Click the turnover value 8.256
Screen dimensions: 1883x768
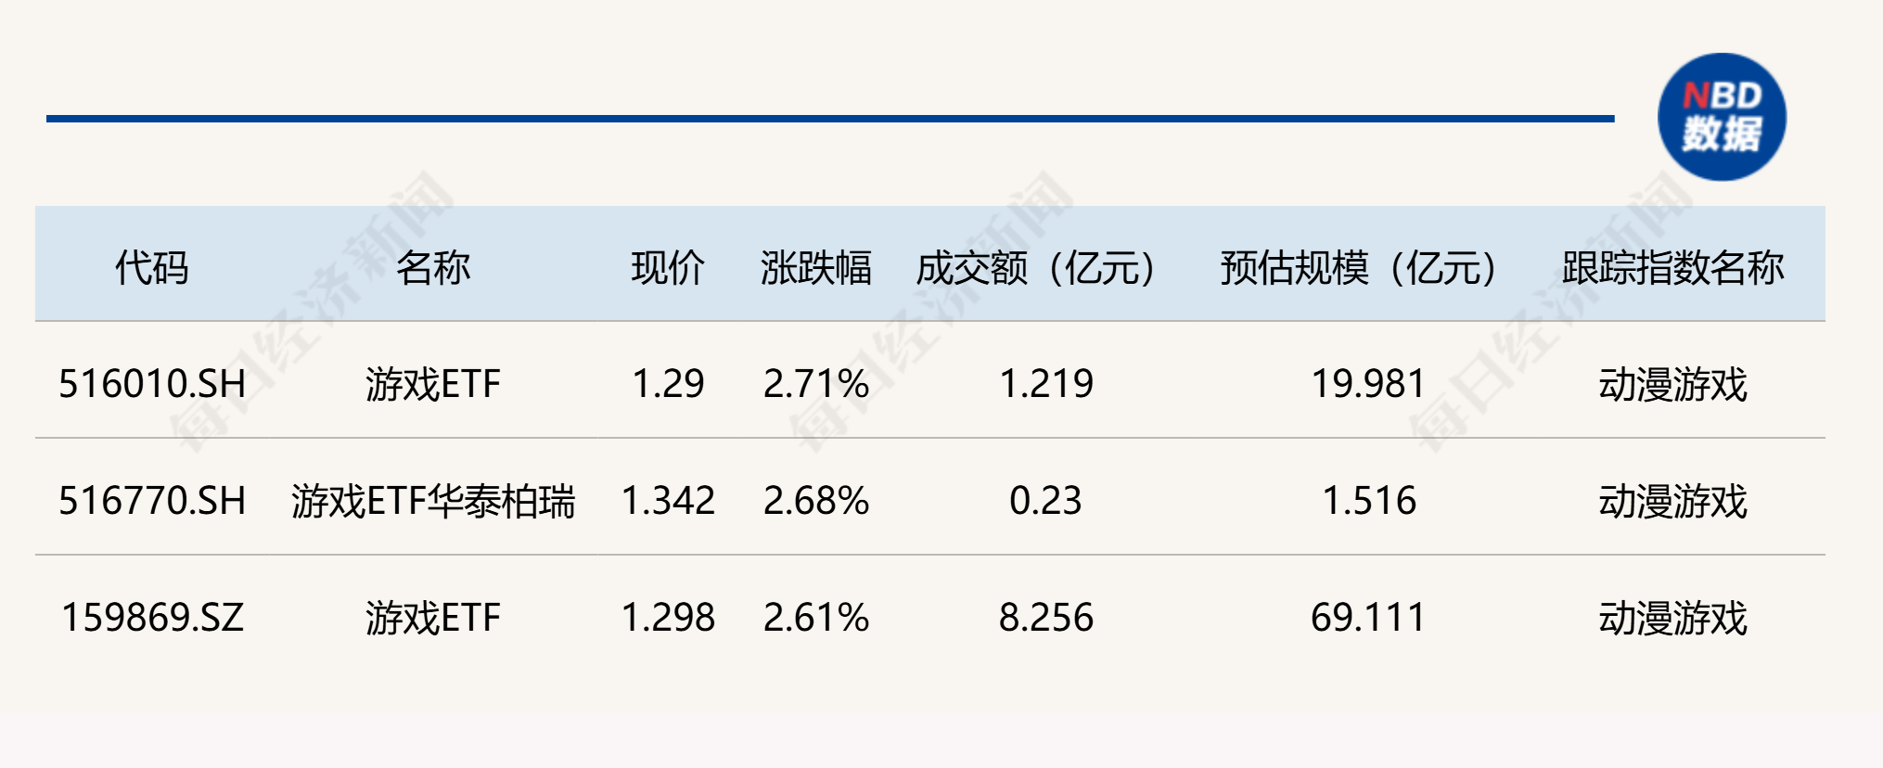coord(1046,618)
